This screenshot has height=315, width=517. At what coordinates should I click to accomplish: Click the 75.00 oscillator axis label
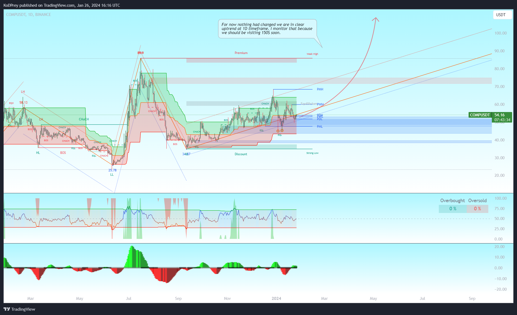point(499,209)
